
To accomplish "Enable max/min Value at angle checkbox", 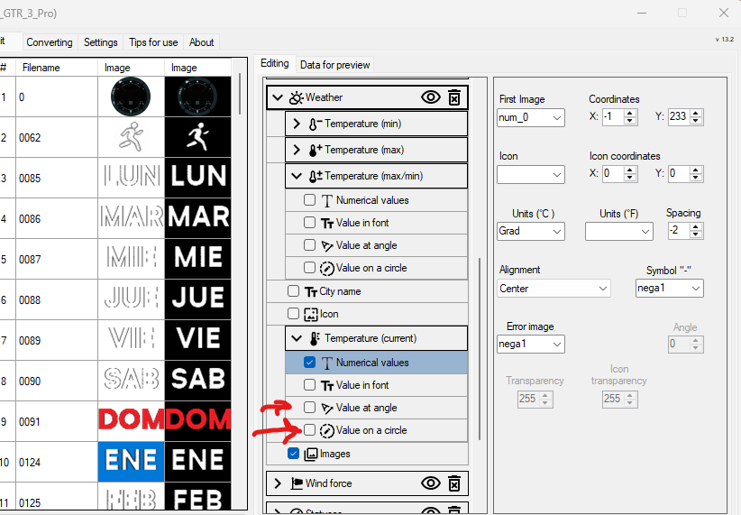I will coord(309,245).
